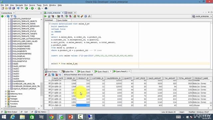The image size is (213, 120).
Task: Click the green Back navigation arrow
Action: pyautogui.click(x=27, y=8)
